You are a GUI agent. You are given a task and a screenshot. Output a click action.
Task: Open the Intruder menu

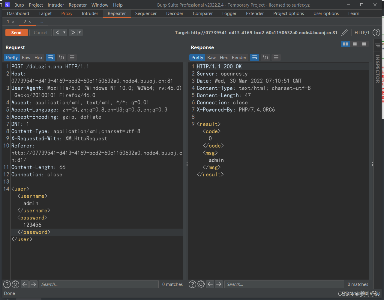[x=56, y=5]
